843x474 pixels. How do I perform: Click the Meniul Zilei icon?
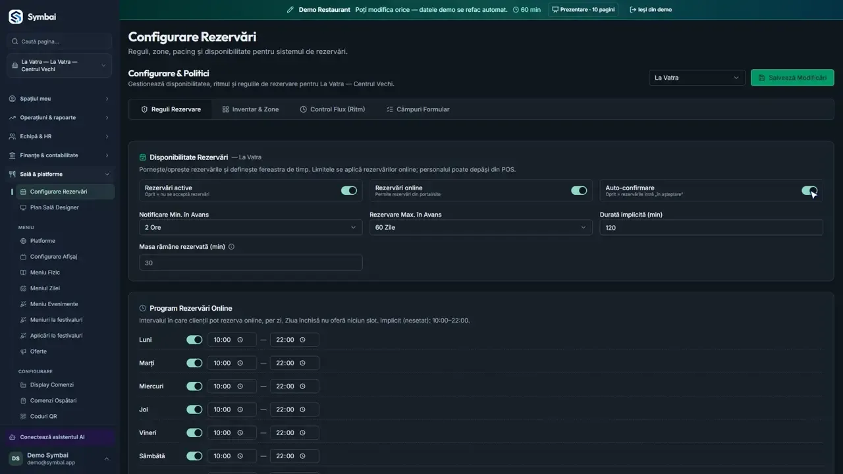coord(24,288)
